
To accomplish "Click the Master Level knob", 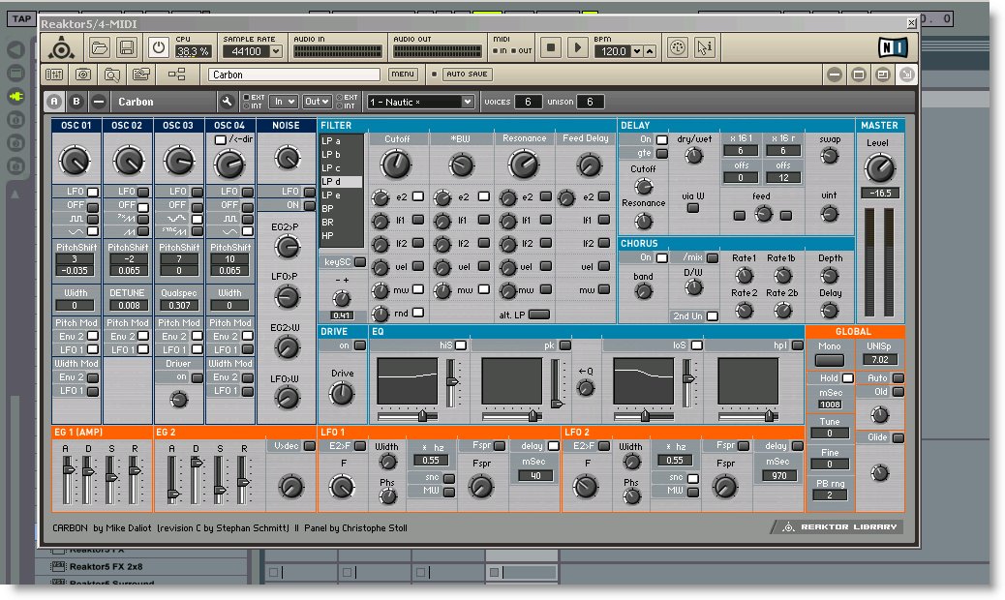I will click(879, 169).
